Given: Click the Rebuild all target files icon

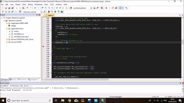Looking at the screenshot, I should [x=9, y=12].
